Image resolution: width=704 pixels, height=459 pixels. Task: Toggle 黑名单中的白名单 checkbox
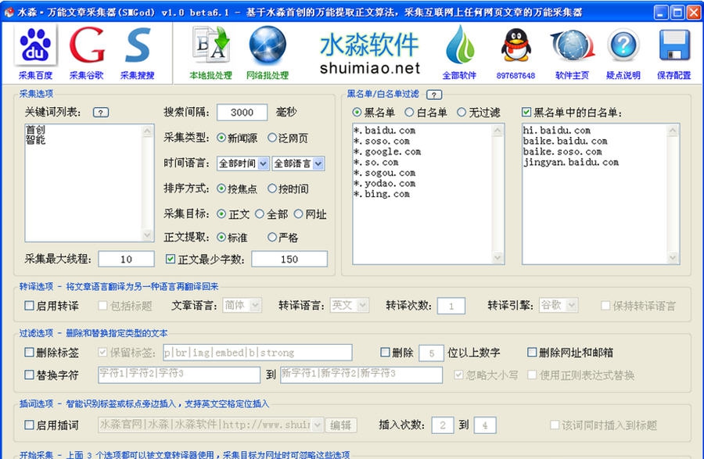coord(526,112)
